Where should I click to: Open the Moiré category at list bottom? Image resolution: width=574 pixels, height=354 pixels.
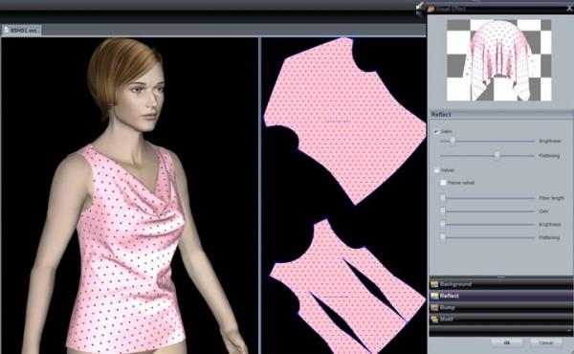[500, 320]
